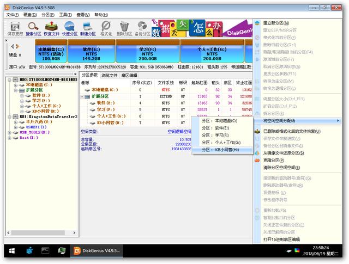Click the Windows Start button on taskbar
The image size is (349, 264).
click(10, 251)
